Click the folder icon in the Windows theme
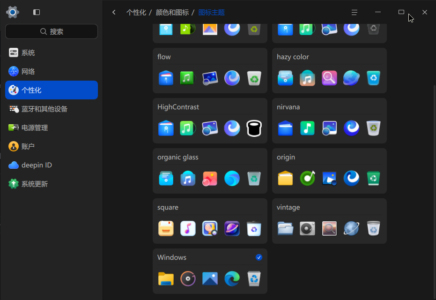The image size is (436, 300). (x=166, y=278)
